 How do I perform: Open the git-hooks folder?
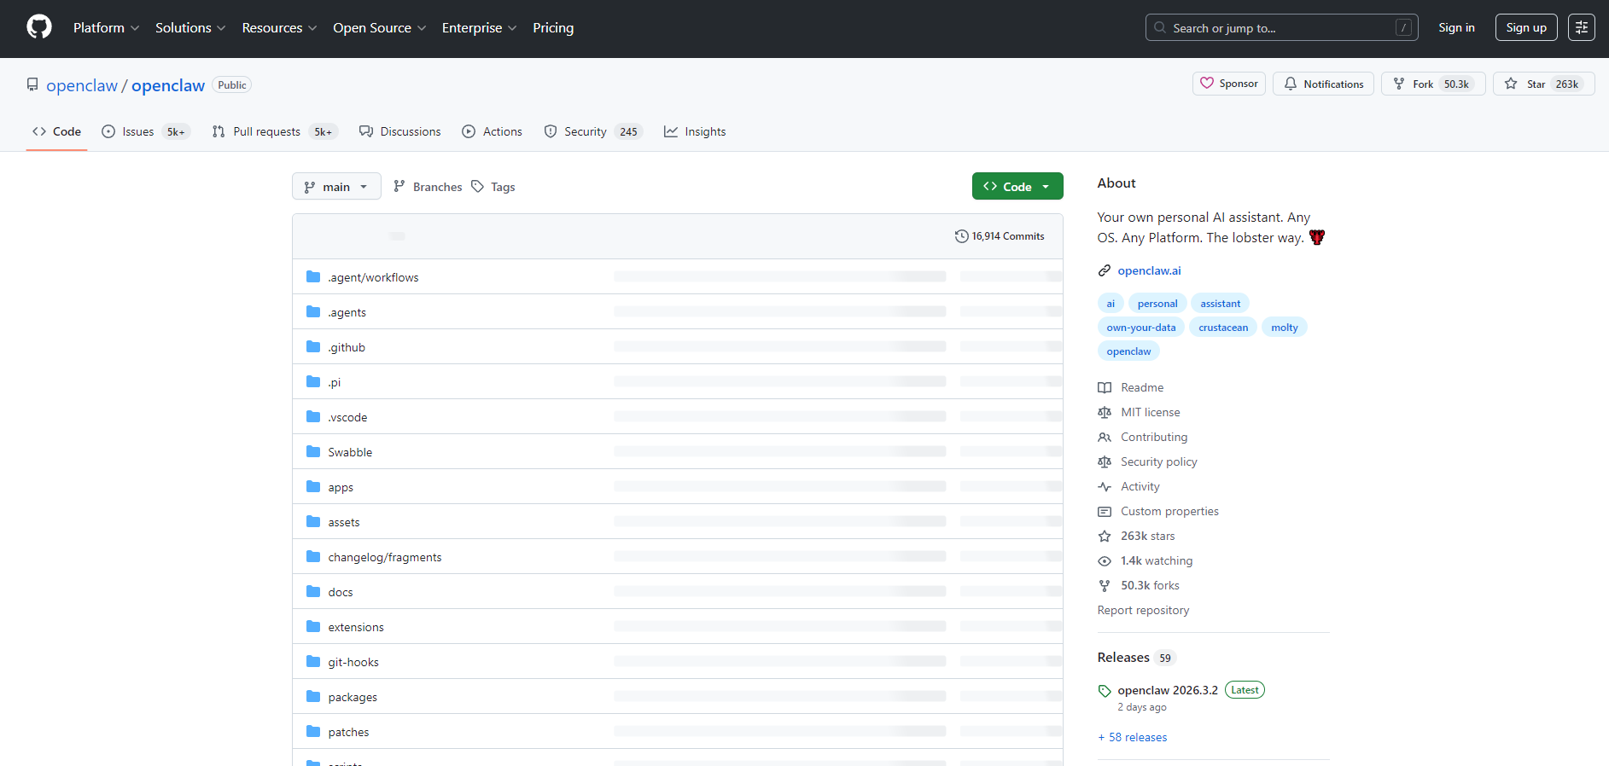click(353, 662)
